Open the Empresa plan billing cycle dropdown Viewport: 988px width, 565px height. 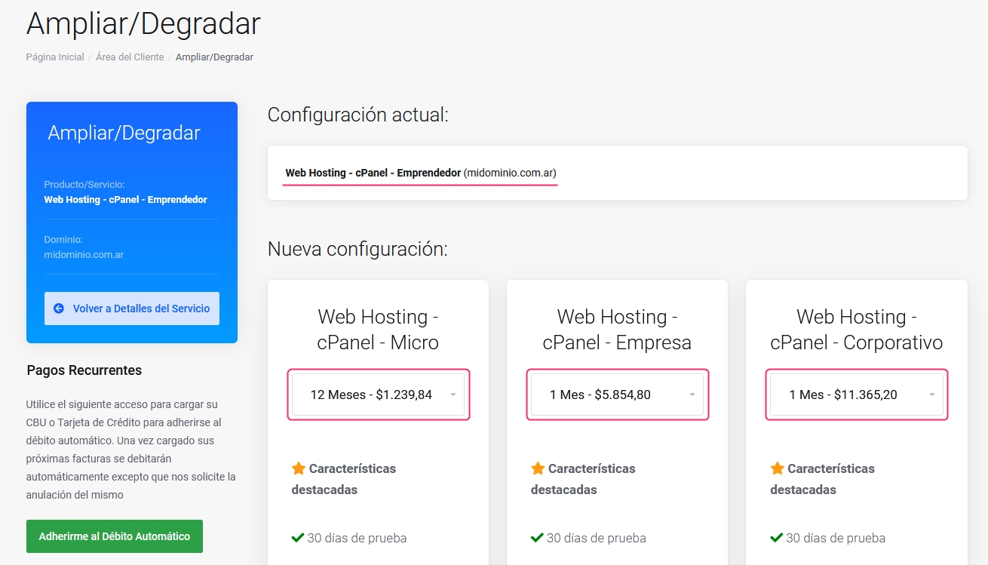(x=617, y=395)
